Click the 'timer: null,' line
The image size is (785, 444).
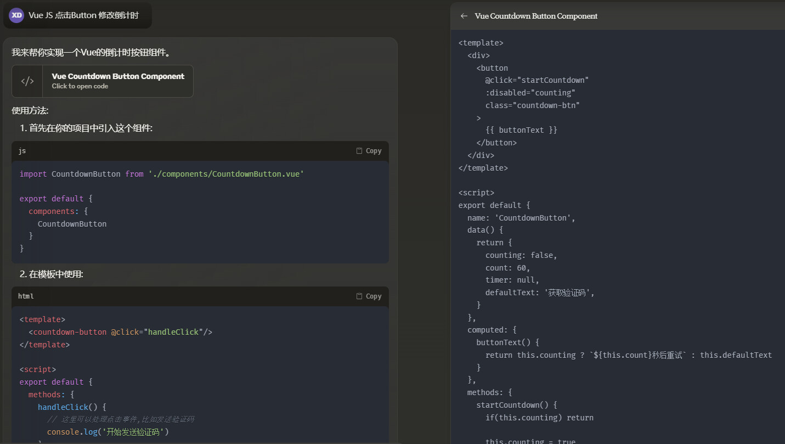[x=512, y=280]
